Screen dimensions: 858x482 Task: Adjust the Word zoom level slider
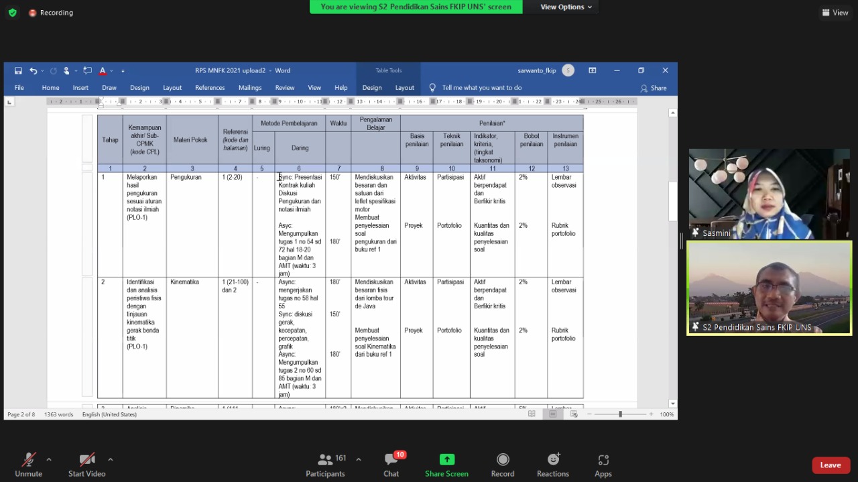[620, 414]
